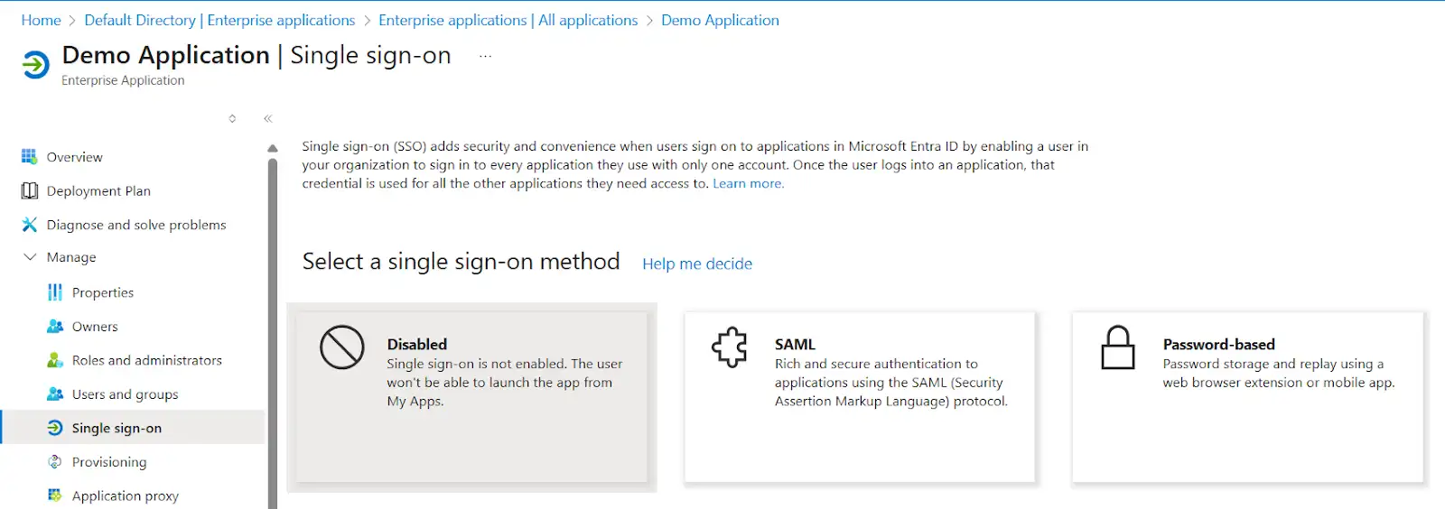Click the Select a single sign-on method heading
The image size is (1445, 509).
461,262
